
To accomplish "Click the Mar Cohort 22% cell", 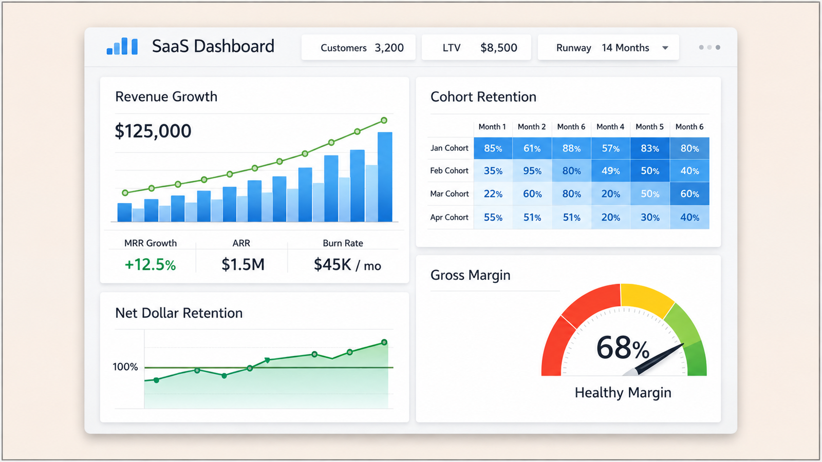I will point(493,194).
